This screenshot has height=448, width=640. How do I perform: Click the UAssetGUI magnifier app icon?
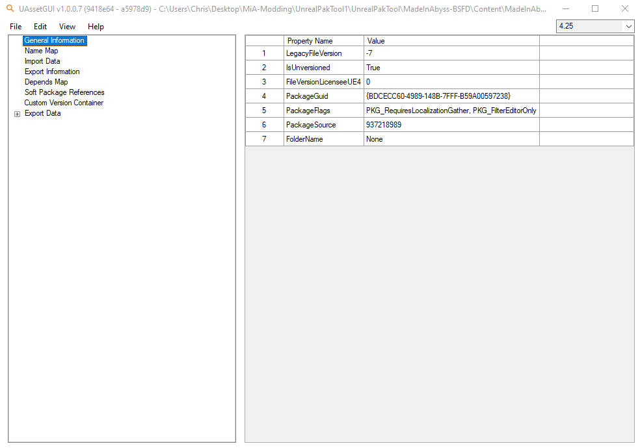click(x=10, y=9)
